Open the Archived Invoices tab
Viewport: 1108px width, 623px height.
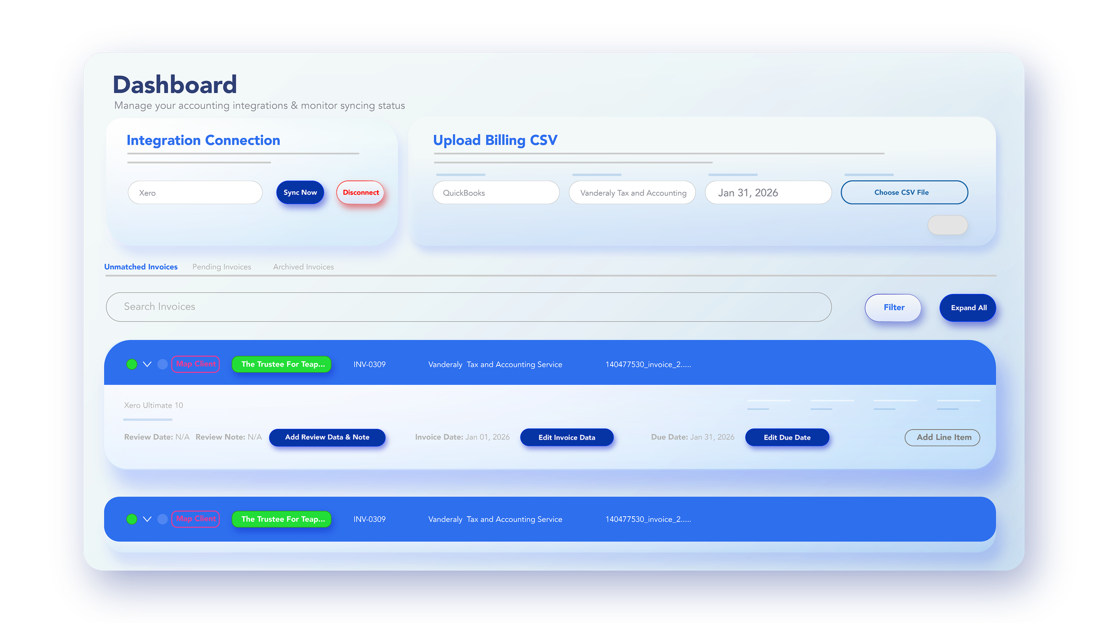point(303,267)
